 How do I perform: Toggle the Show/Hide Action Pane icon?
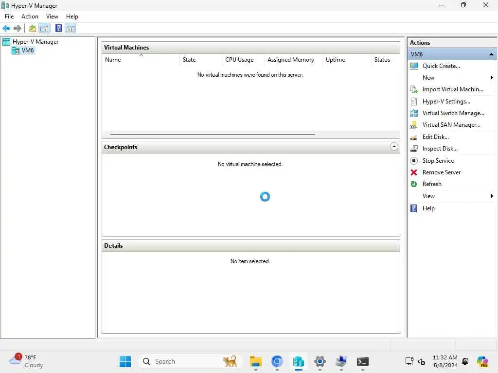point(70,29)
